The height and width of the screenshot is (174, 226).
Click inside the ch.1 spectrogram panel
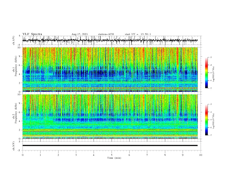tap(110, 69)
